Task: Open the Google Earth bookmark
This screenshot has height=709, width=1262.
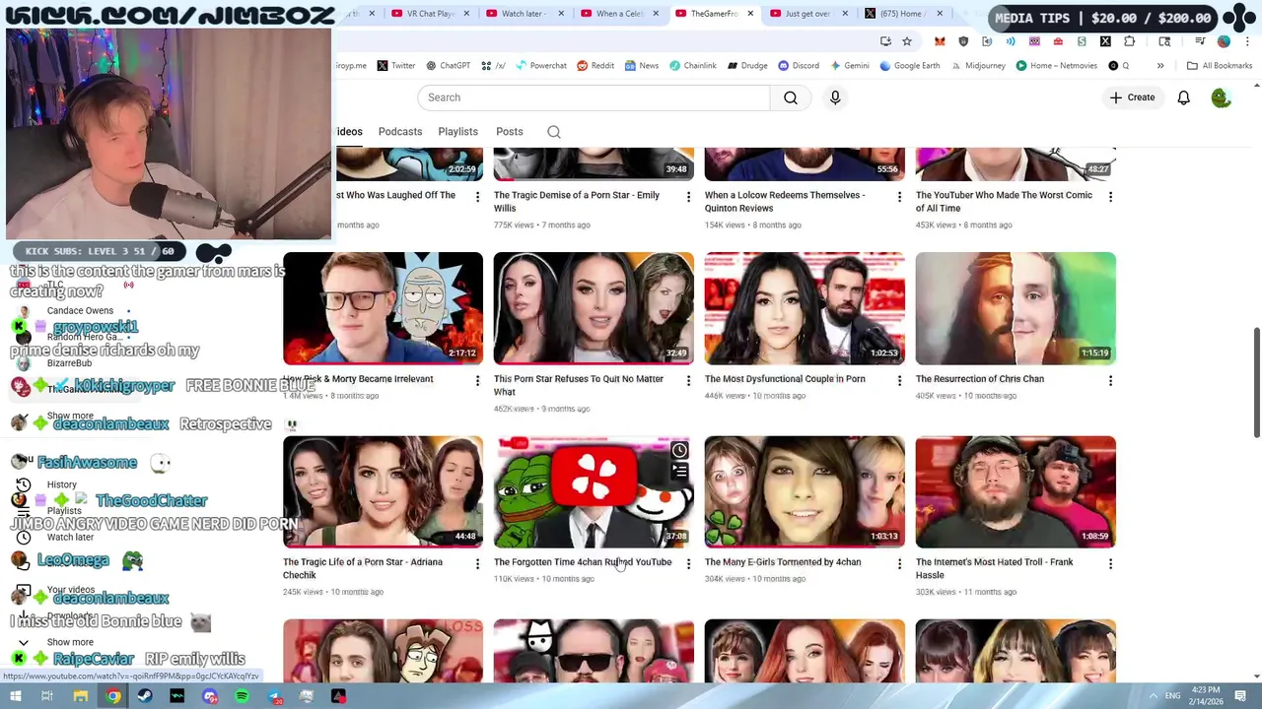Action: 911,66
